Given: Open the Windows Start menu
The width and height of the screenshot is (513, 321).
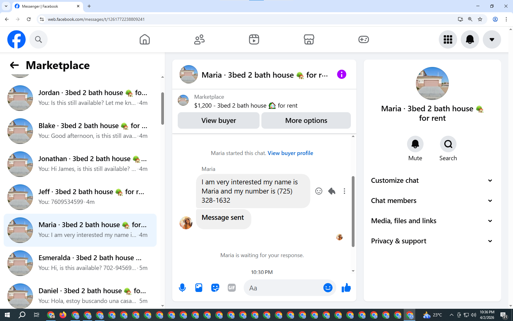Looking at the screenshot, I should pos(7,315).
